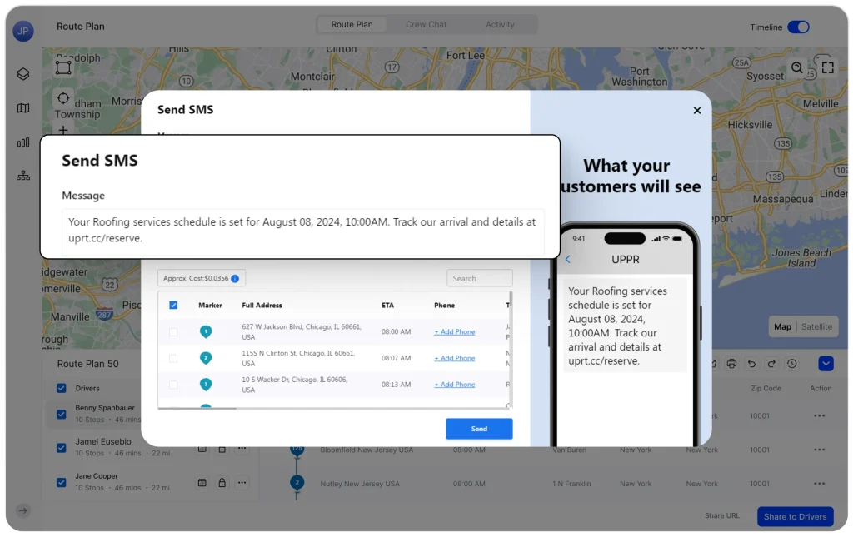
Task: Zoom in map with plus icon
Action: tap(63, 130)
